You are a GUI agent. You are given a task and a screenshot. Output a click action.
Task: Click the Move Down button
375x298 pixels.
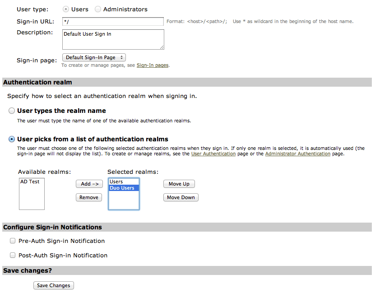181,197
